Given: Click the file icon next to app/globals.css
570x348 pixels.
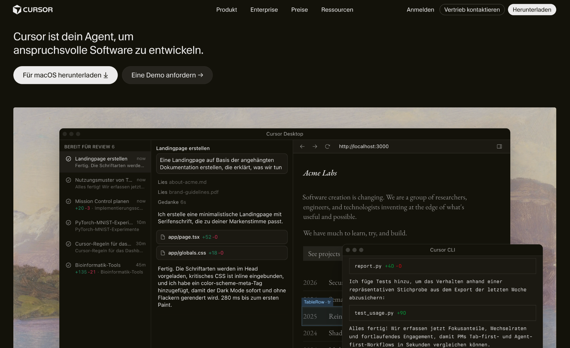Looking at the screenshot, I should 163,253.
